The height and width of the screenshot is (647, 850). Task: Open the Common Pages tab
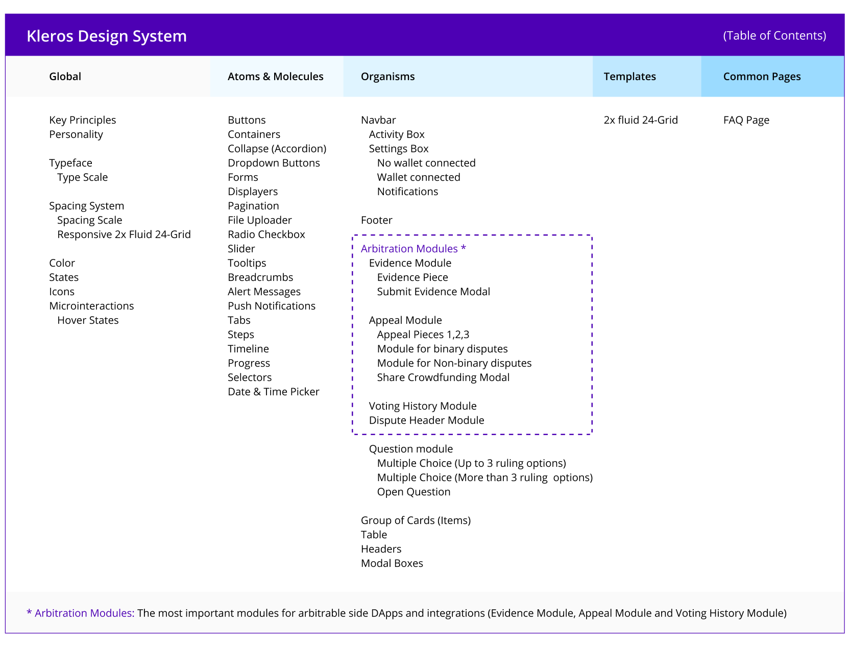tap(762, 76)
